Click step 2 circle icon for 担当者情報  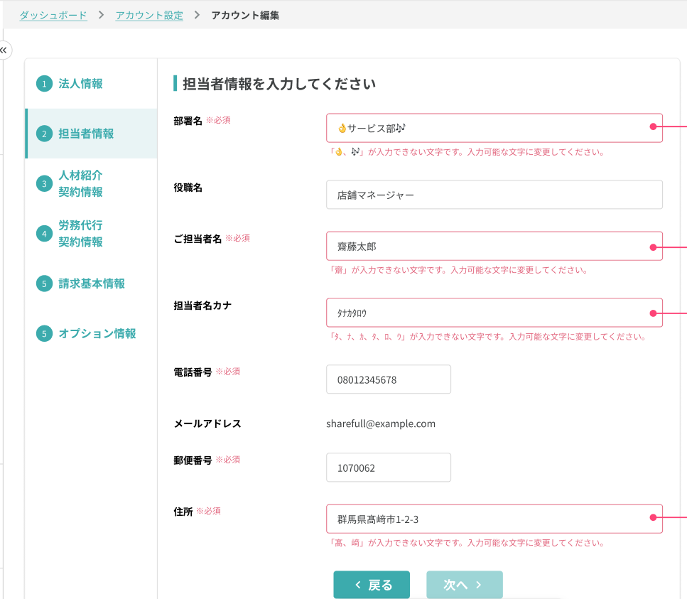[44, 134]
